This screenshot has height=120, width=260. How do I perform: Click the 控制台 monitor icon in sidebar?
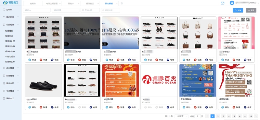click(4, 10)
